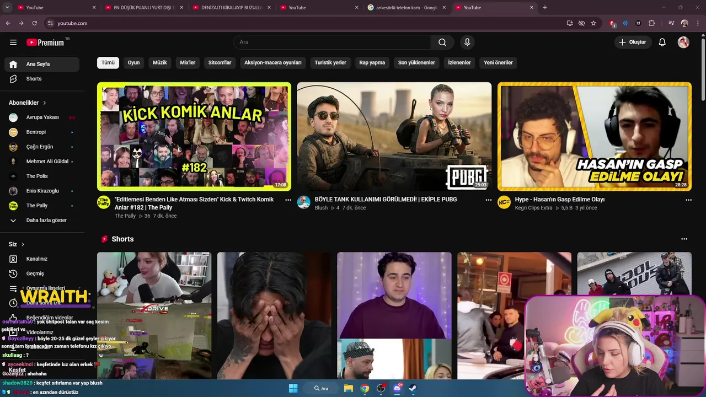Start voice search with microphone icon
706x397 pixels.
[467, 42]
